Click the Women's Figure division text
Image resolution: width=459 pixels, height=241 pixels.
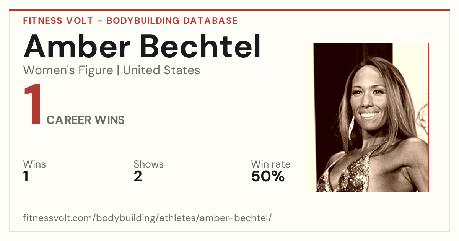[68, 70]
